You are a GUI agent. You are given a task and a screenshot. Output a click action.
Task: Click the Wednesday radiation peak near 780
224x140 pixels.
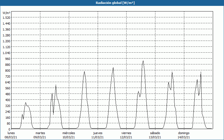(85, 71)
